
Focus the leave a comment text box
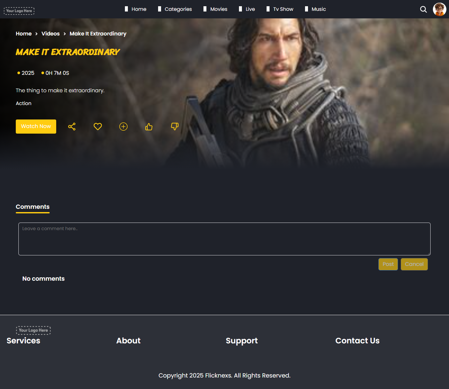224,239
